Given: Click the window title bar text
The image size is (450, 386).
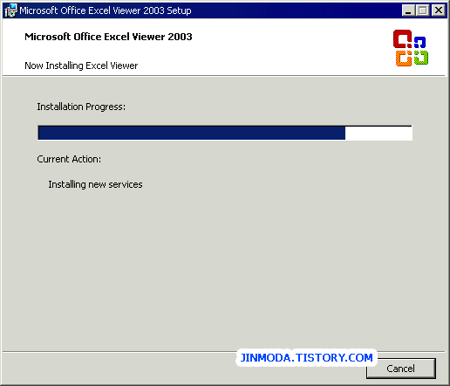Looking at the screenshot, I should (x=106, y=10).
